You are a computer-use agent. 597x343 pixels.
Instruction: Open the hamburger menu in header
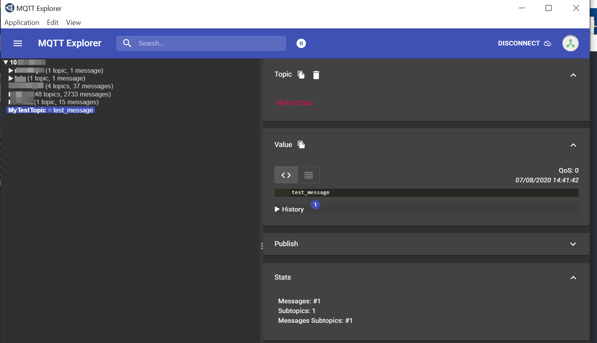18,44
